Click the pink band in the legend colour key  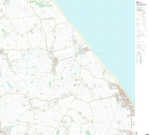pos(139,10)
